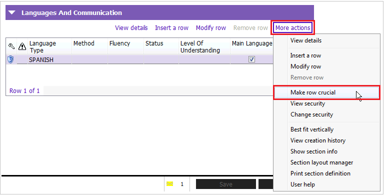Click the shield icon in SPANISH row
The width and height of the screenshot is (387, 196).
[x=10, y=59]
